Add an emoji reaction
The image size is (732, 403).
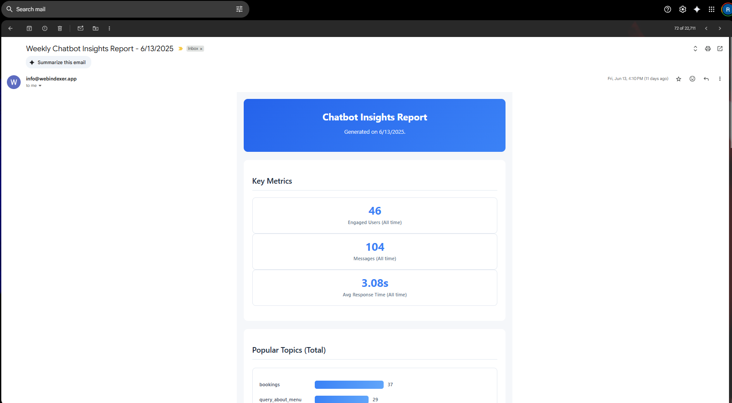coord(692,79)
